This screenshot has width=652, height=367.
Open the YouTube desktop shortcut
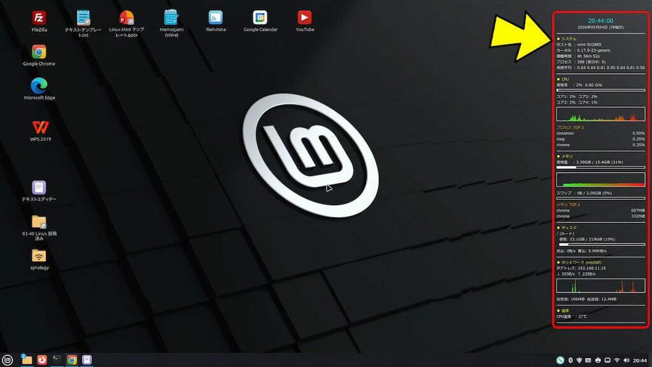pos(305,21)
